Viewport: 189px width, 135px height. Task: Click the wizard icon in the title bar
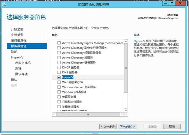(4, 4)
